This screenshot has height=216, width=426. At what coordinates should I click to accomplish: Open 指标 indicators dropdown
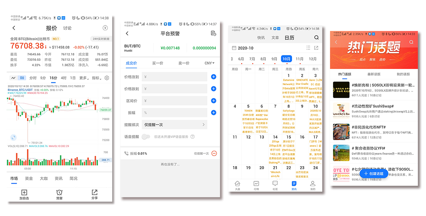pyautogui.click(x=96, y=78)
